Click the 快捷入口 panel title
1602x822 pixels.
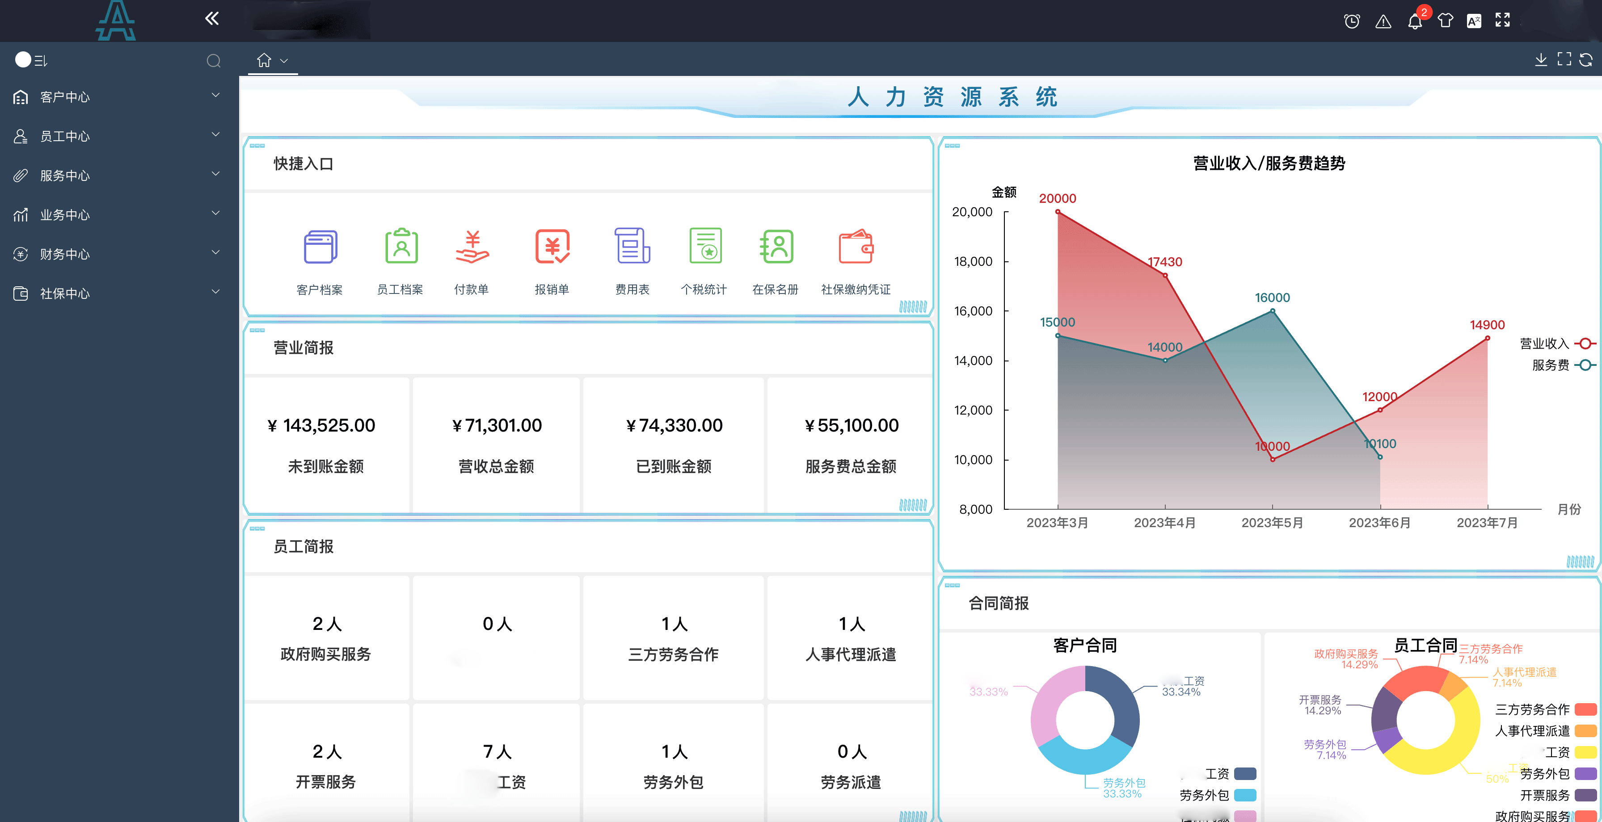[304, 164]
